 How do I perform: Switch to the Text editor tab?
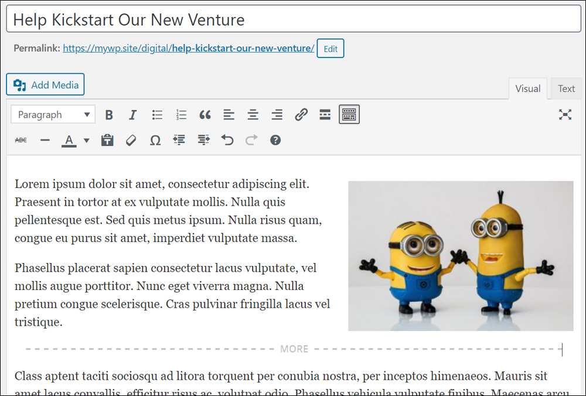coord(566,88)
